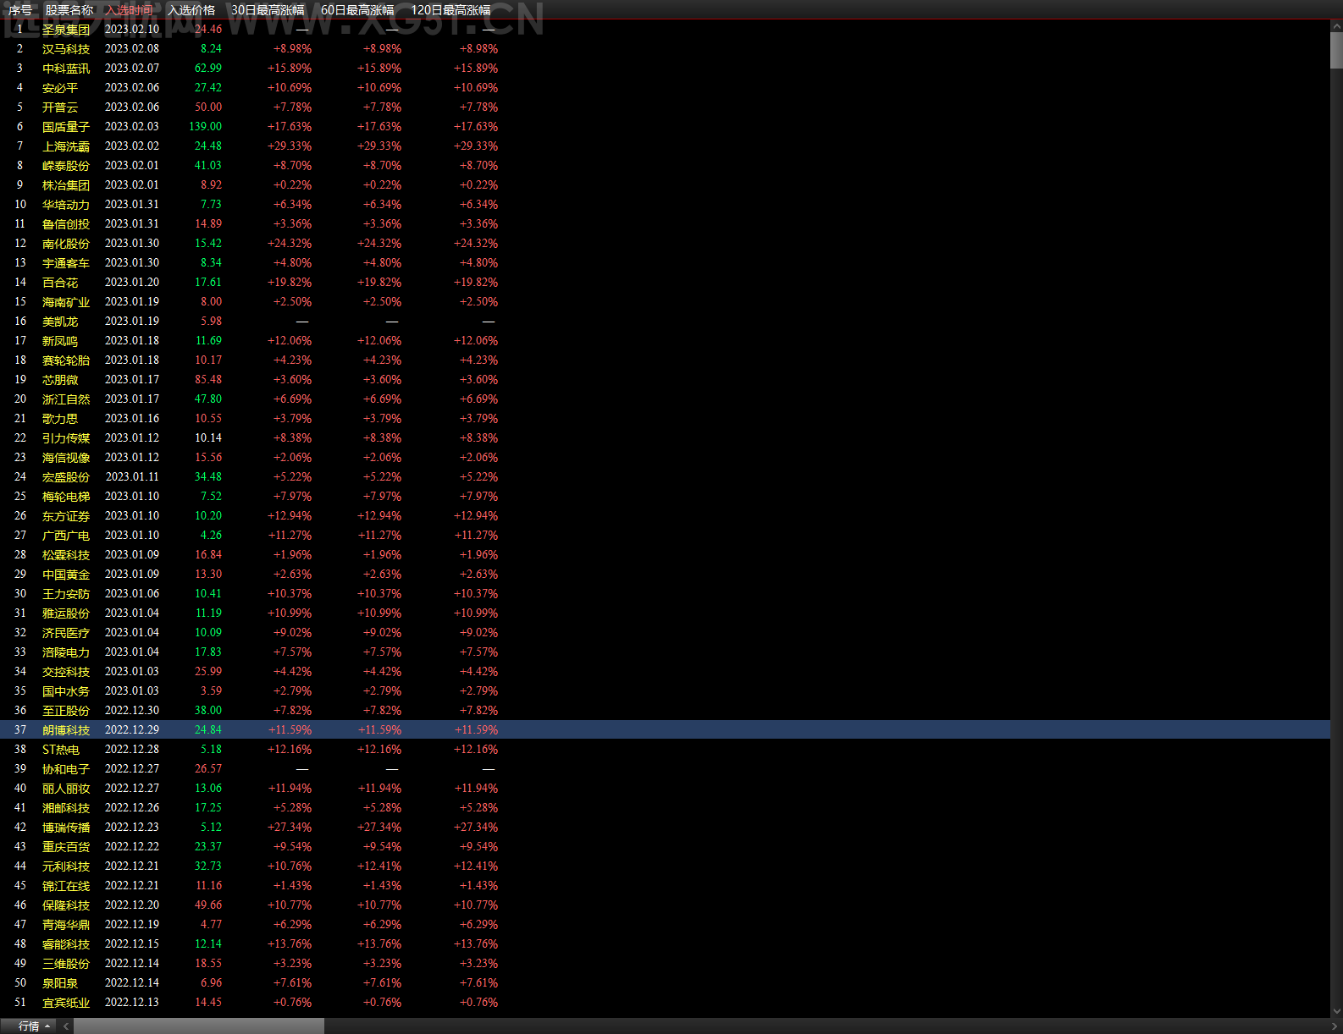
Task: Select stock 王力安防
Action: click(x=66, y=594)
